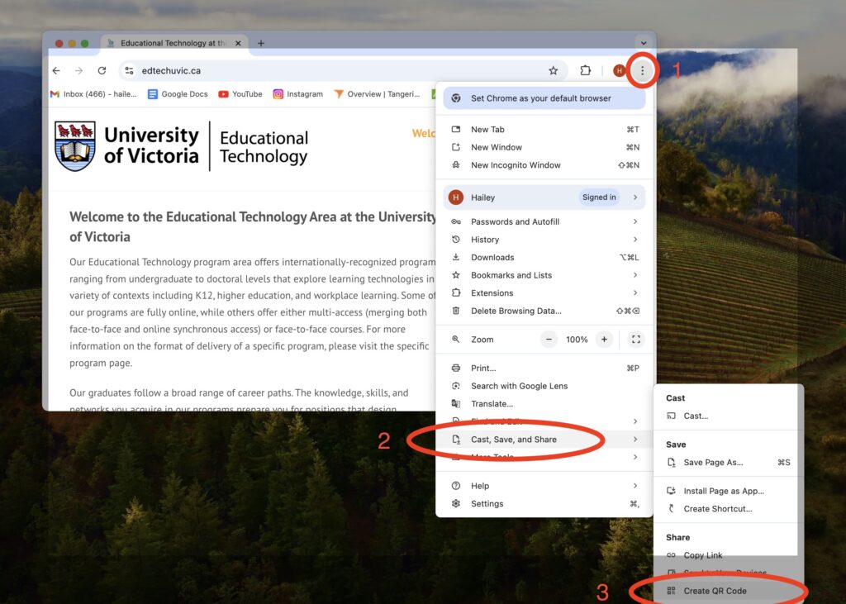Click the Signed in badge
The image size is (846, 604).
(x=599, y=197)
